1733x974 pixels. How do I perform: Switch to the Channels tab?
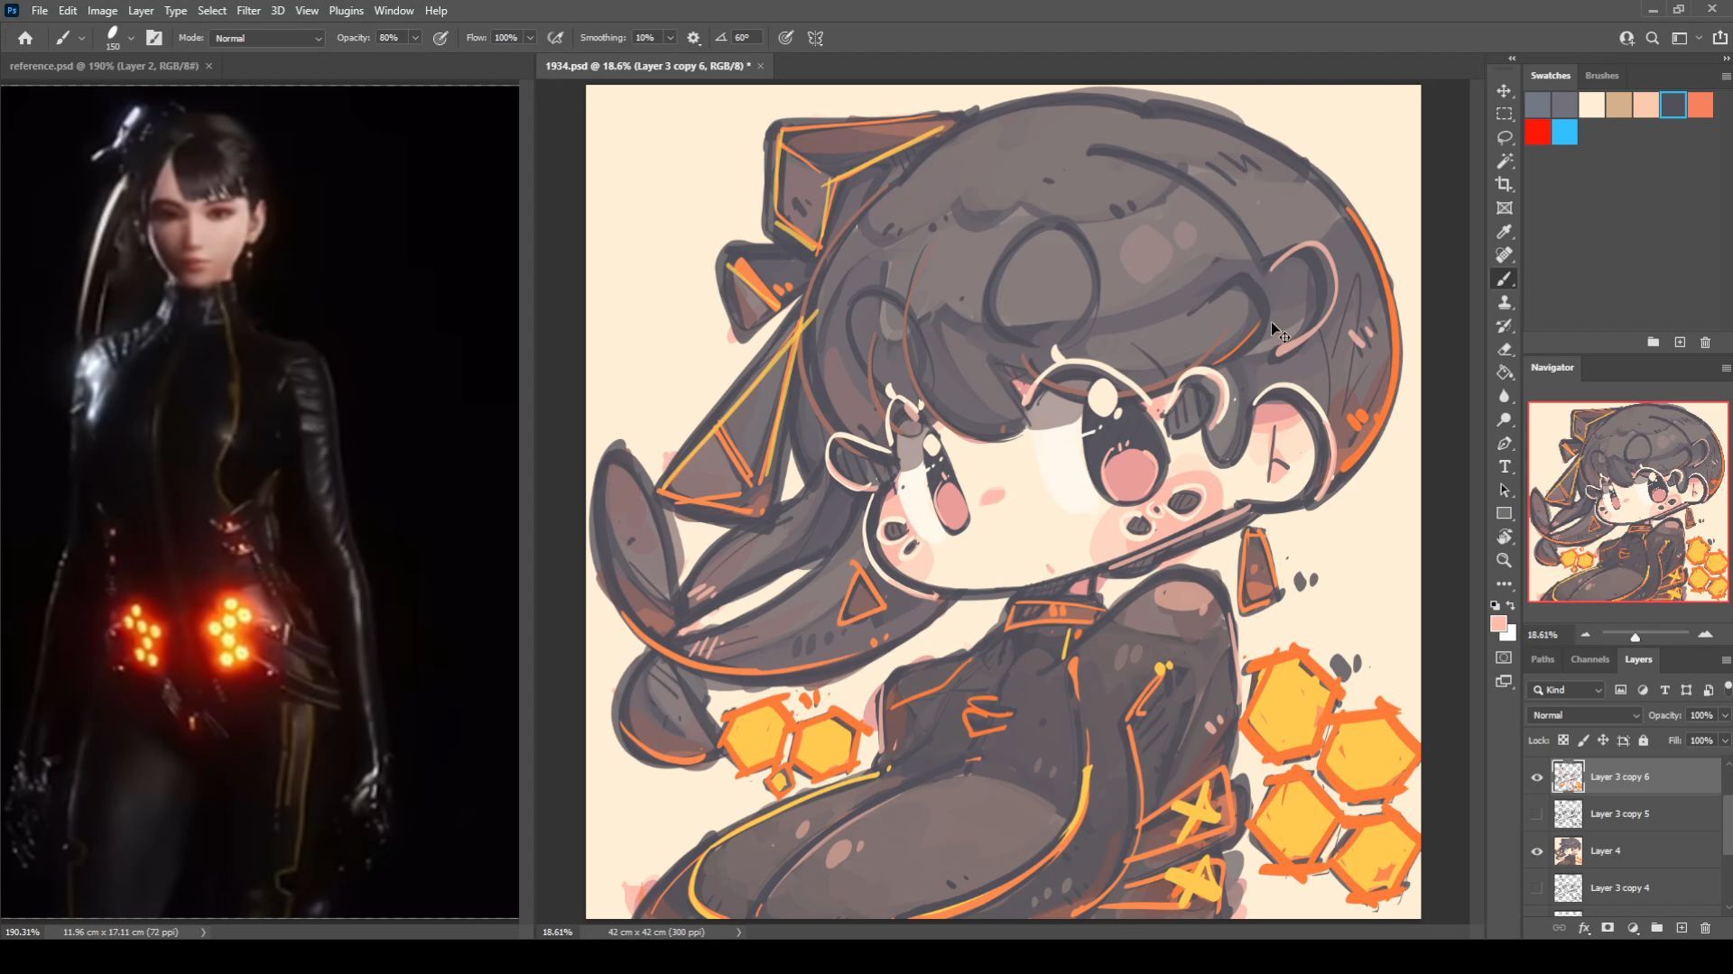coord(1589,659)
